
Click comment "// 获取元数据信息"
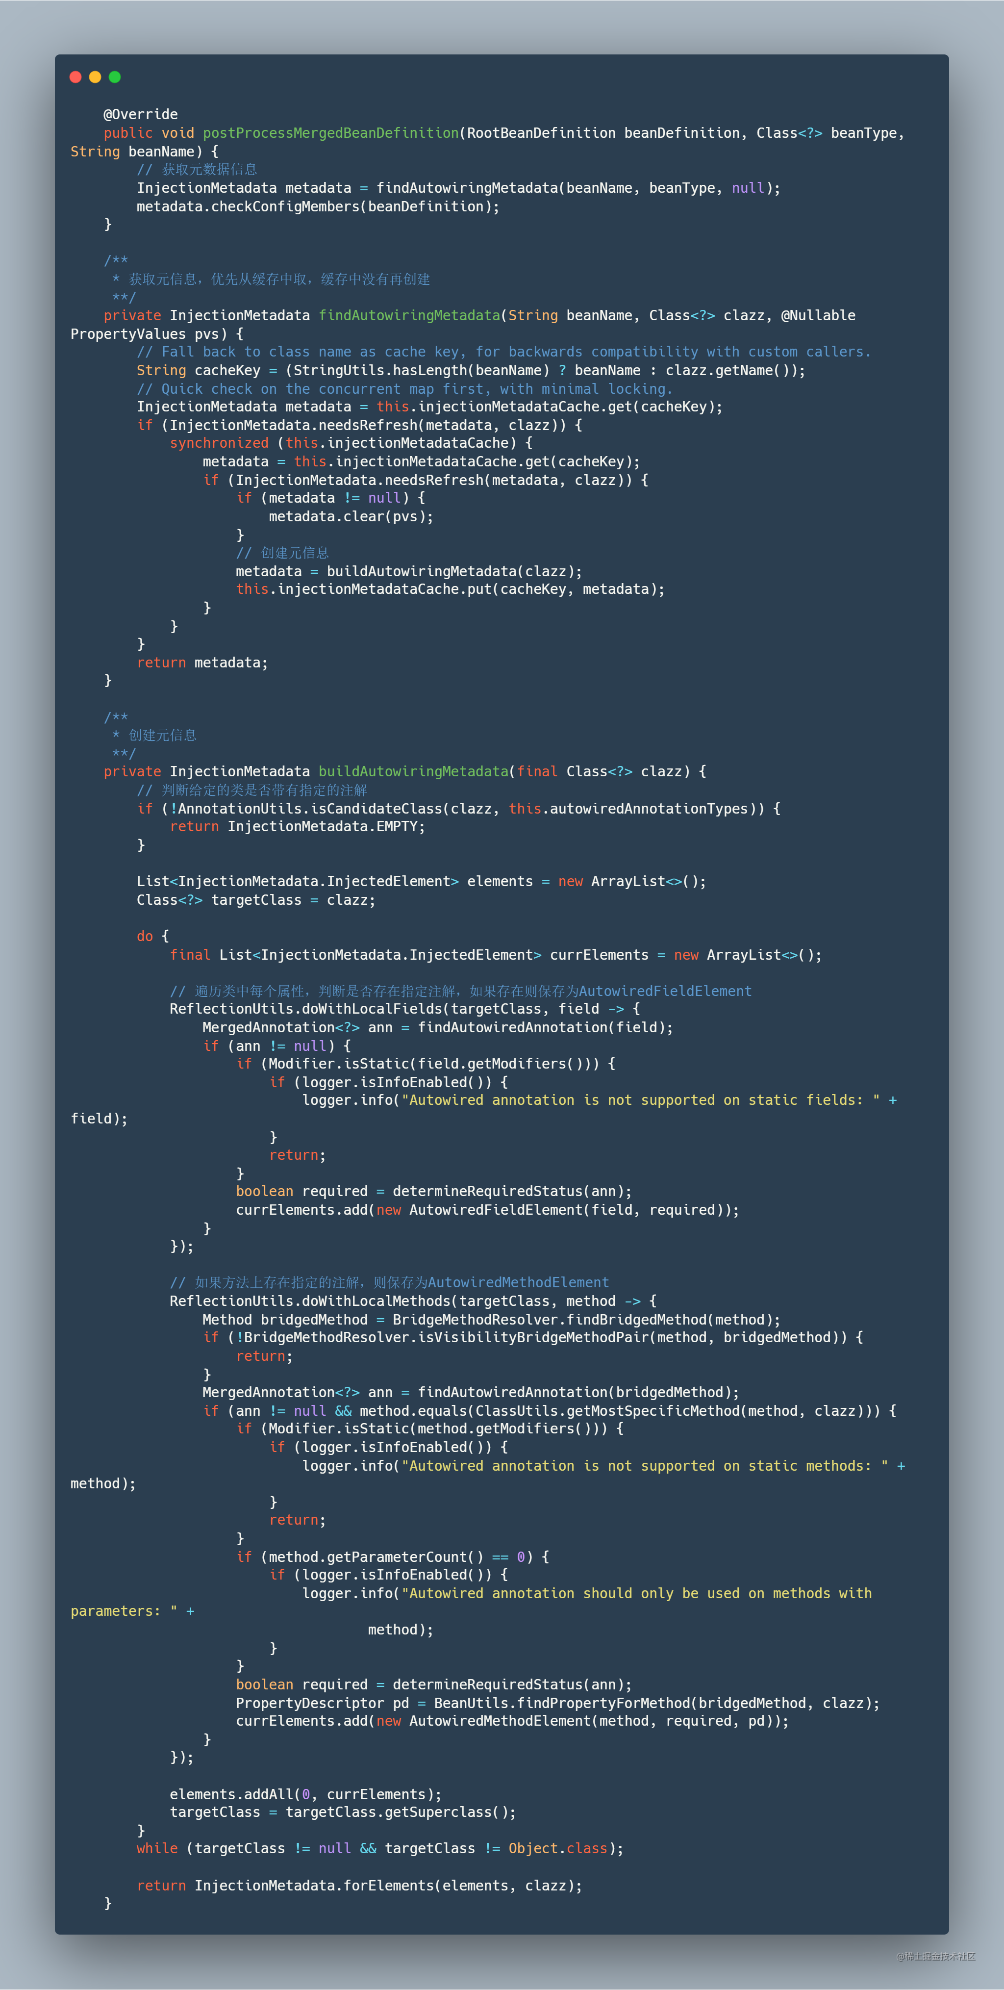(x=197, y=169)
